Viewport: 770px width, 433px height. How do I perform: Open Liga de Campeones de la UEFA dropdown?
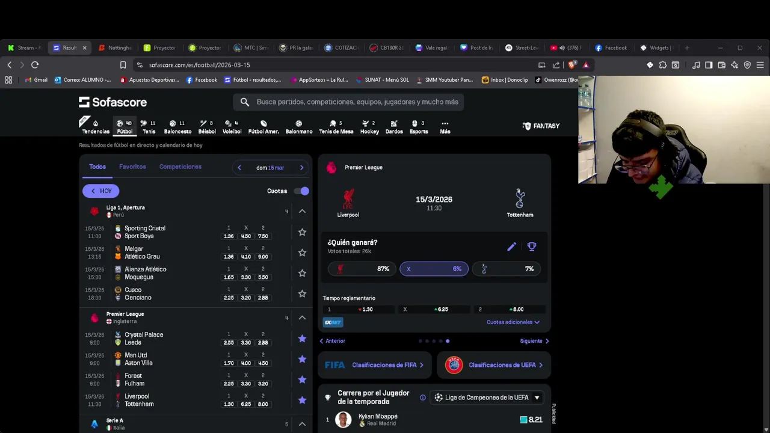point(487,398)
